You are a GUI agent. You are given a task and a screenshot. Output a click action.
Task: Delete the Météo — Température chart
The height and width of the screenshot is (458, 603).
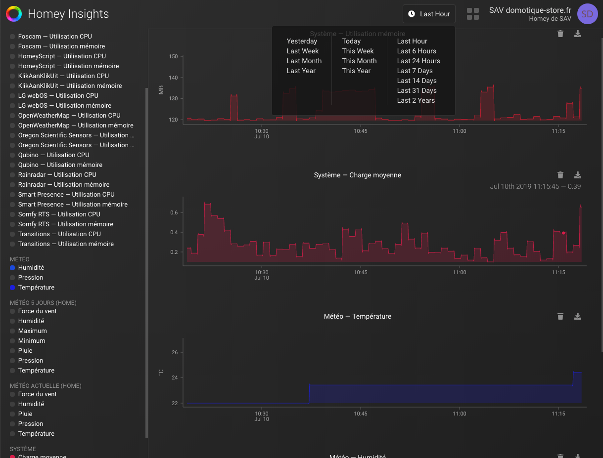pyautogui.click(x=560, y=316)
